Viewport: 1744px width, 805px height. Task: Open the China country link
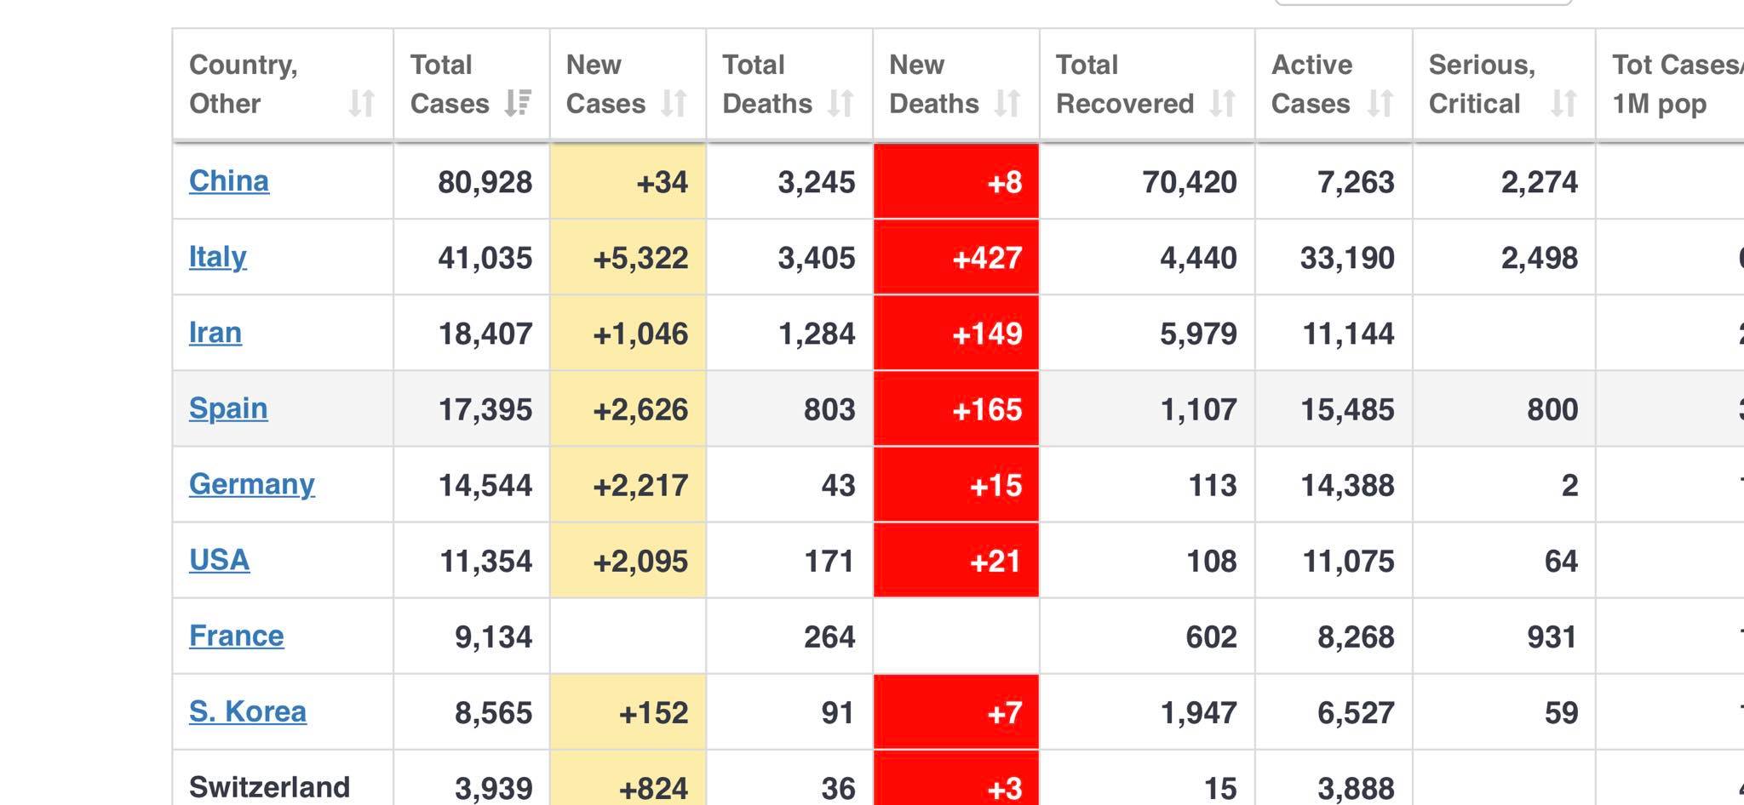click(x=229, y=181)
